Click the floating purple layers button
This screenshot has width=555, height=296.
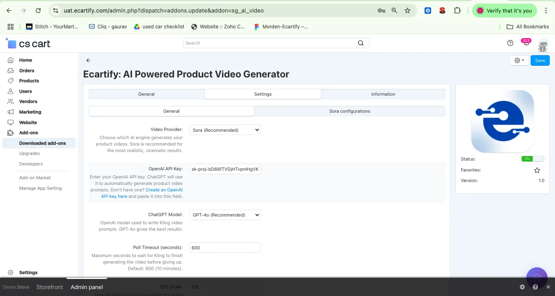(x=537, y=277)
